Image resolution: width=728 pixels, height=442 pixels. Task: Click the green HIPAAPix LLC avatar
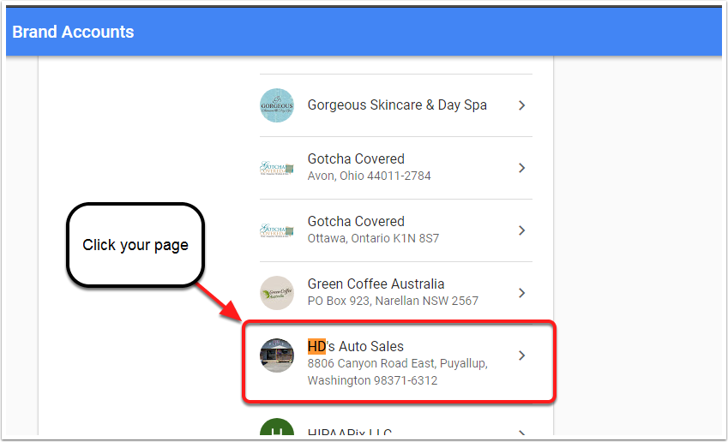point(277,427)
